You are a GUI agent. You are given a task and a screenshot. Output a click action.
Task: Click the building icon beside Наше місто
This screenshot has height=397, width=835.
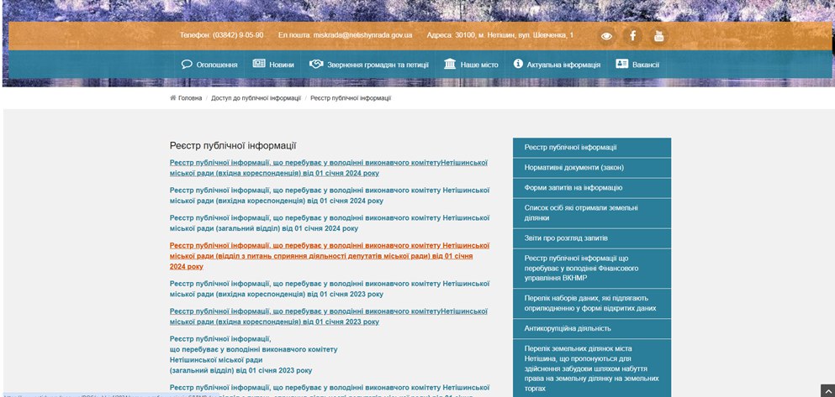[450, 64]
